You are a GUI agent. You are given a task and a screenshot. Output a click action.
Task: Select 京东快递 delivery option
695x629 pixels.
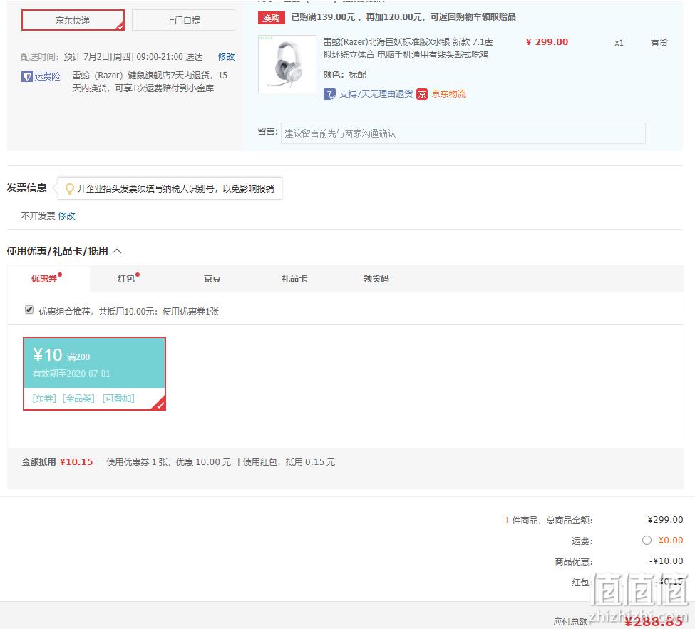(73, 21)
